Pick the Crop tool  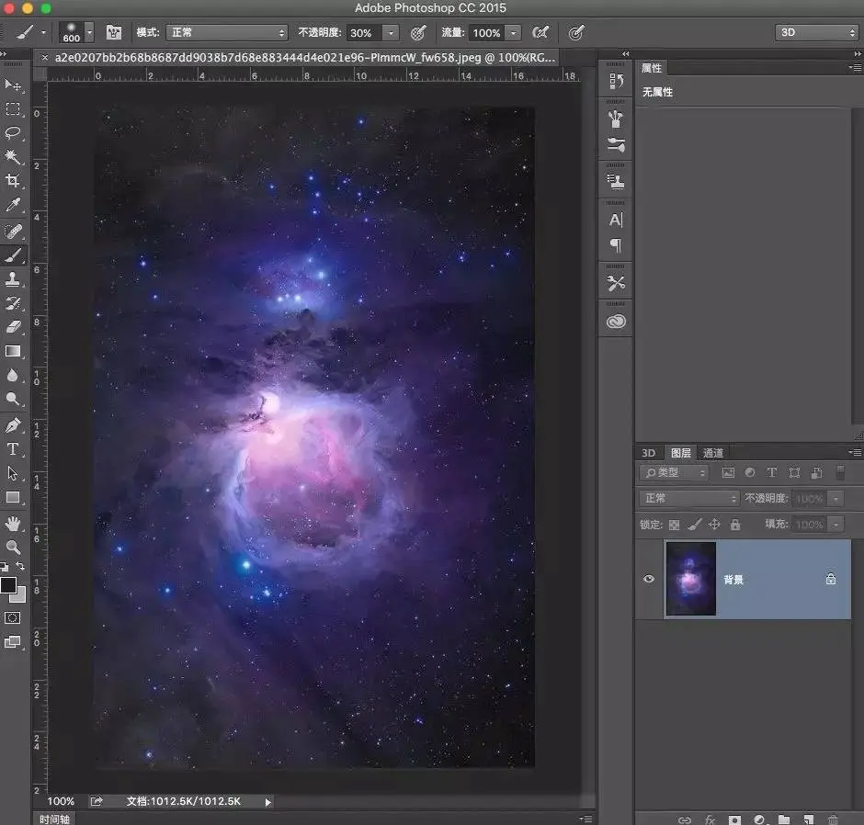(13, 181)
